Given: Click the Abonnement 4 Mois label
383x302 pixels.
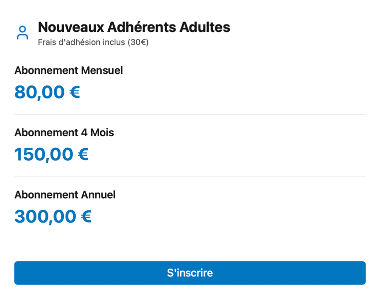Looking at the screenshot, I should pyautogui.click(x=64, y=133).
